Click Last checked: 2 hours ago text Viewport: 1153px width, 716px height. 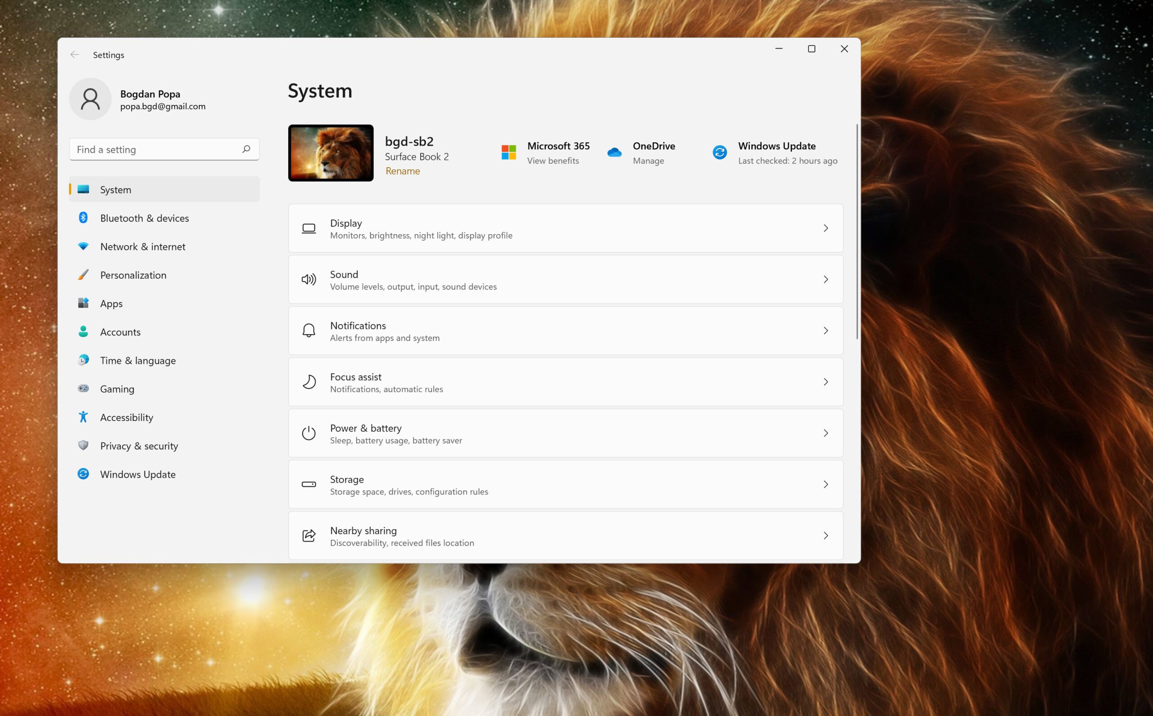click(x=787, y=160)
